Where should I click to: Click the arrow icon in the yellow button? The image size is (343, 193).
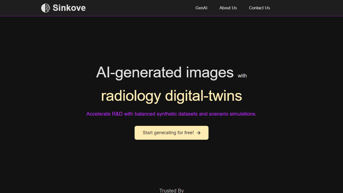[x=199, y=133]
